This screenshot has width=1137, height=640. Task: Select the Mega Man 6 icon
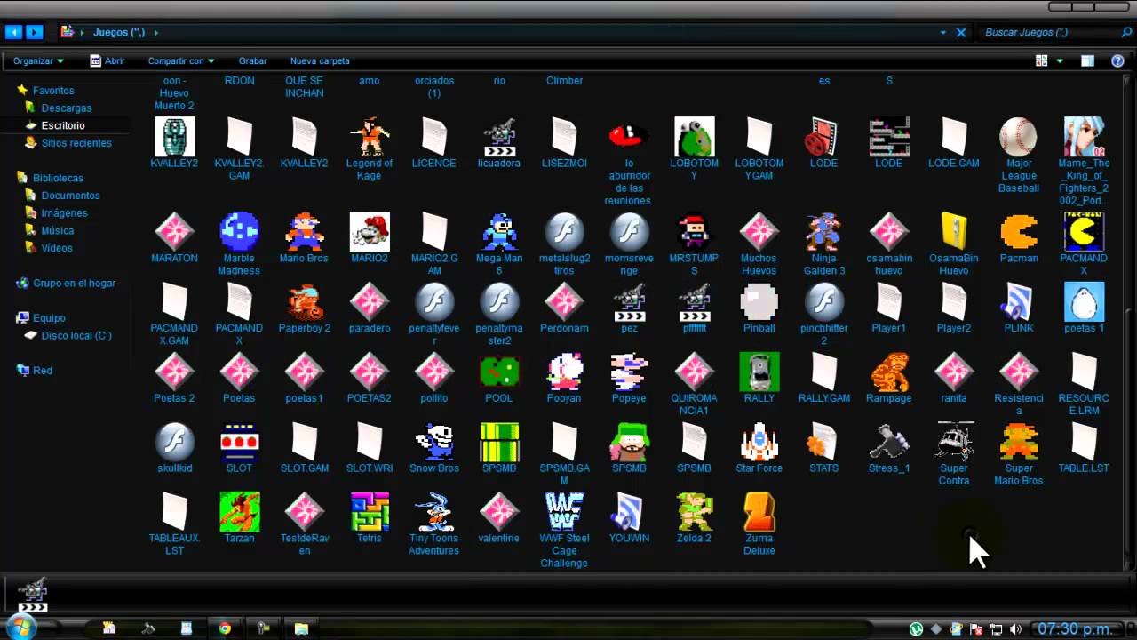(499, 232)
